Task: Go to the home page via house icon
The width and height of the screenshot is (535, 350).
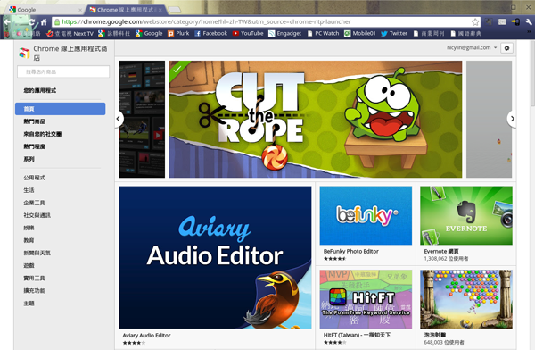Action: [x=44, y=21]
